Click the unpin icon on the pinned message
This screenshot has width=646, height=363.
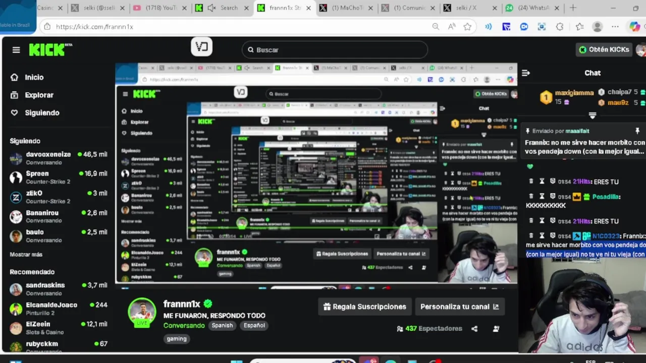pos(637,131)
